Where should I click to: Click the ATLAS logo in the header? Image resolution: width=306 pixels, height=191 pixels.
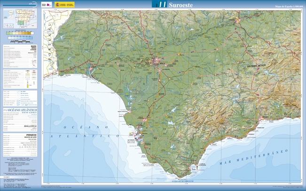coord(31,3)
